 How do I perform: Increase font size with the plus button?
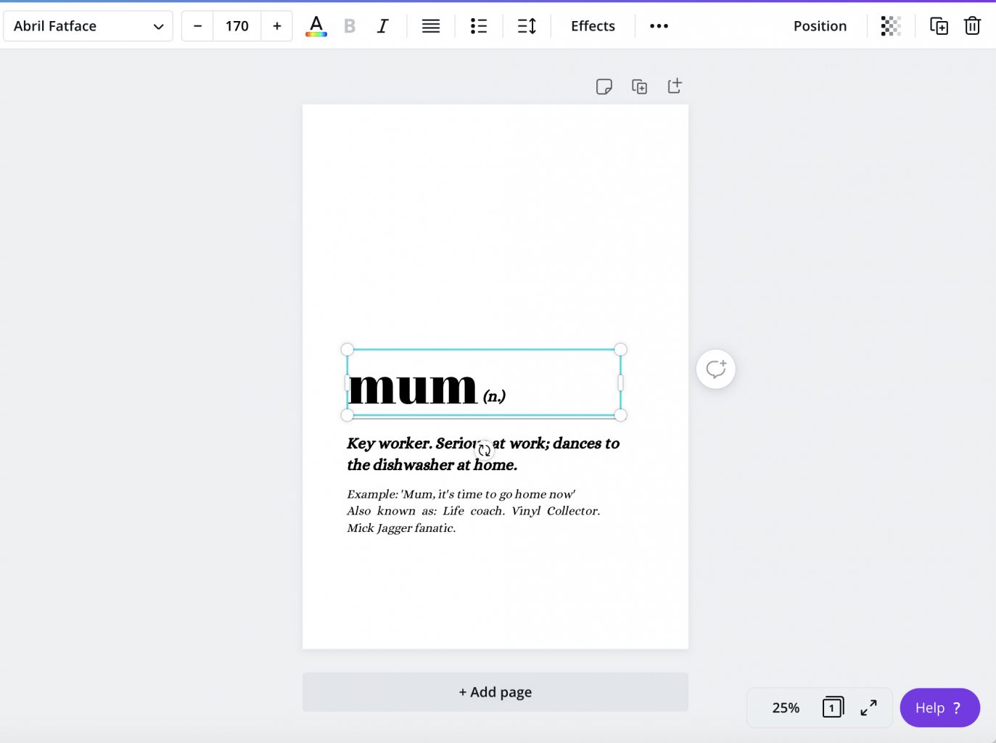pyautogui.click(x=276, y=26)
